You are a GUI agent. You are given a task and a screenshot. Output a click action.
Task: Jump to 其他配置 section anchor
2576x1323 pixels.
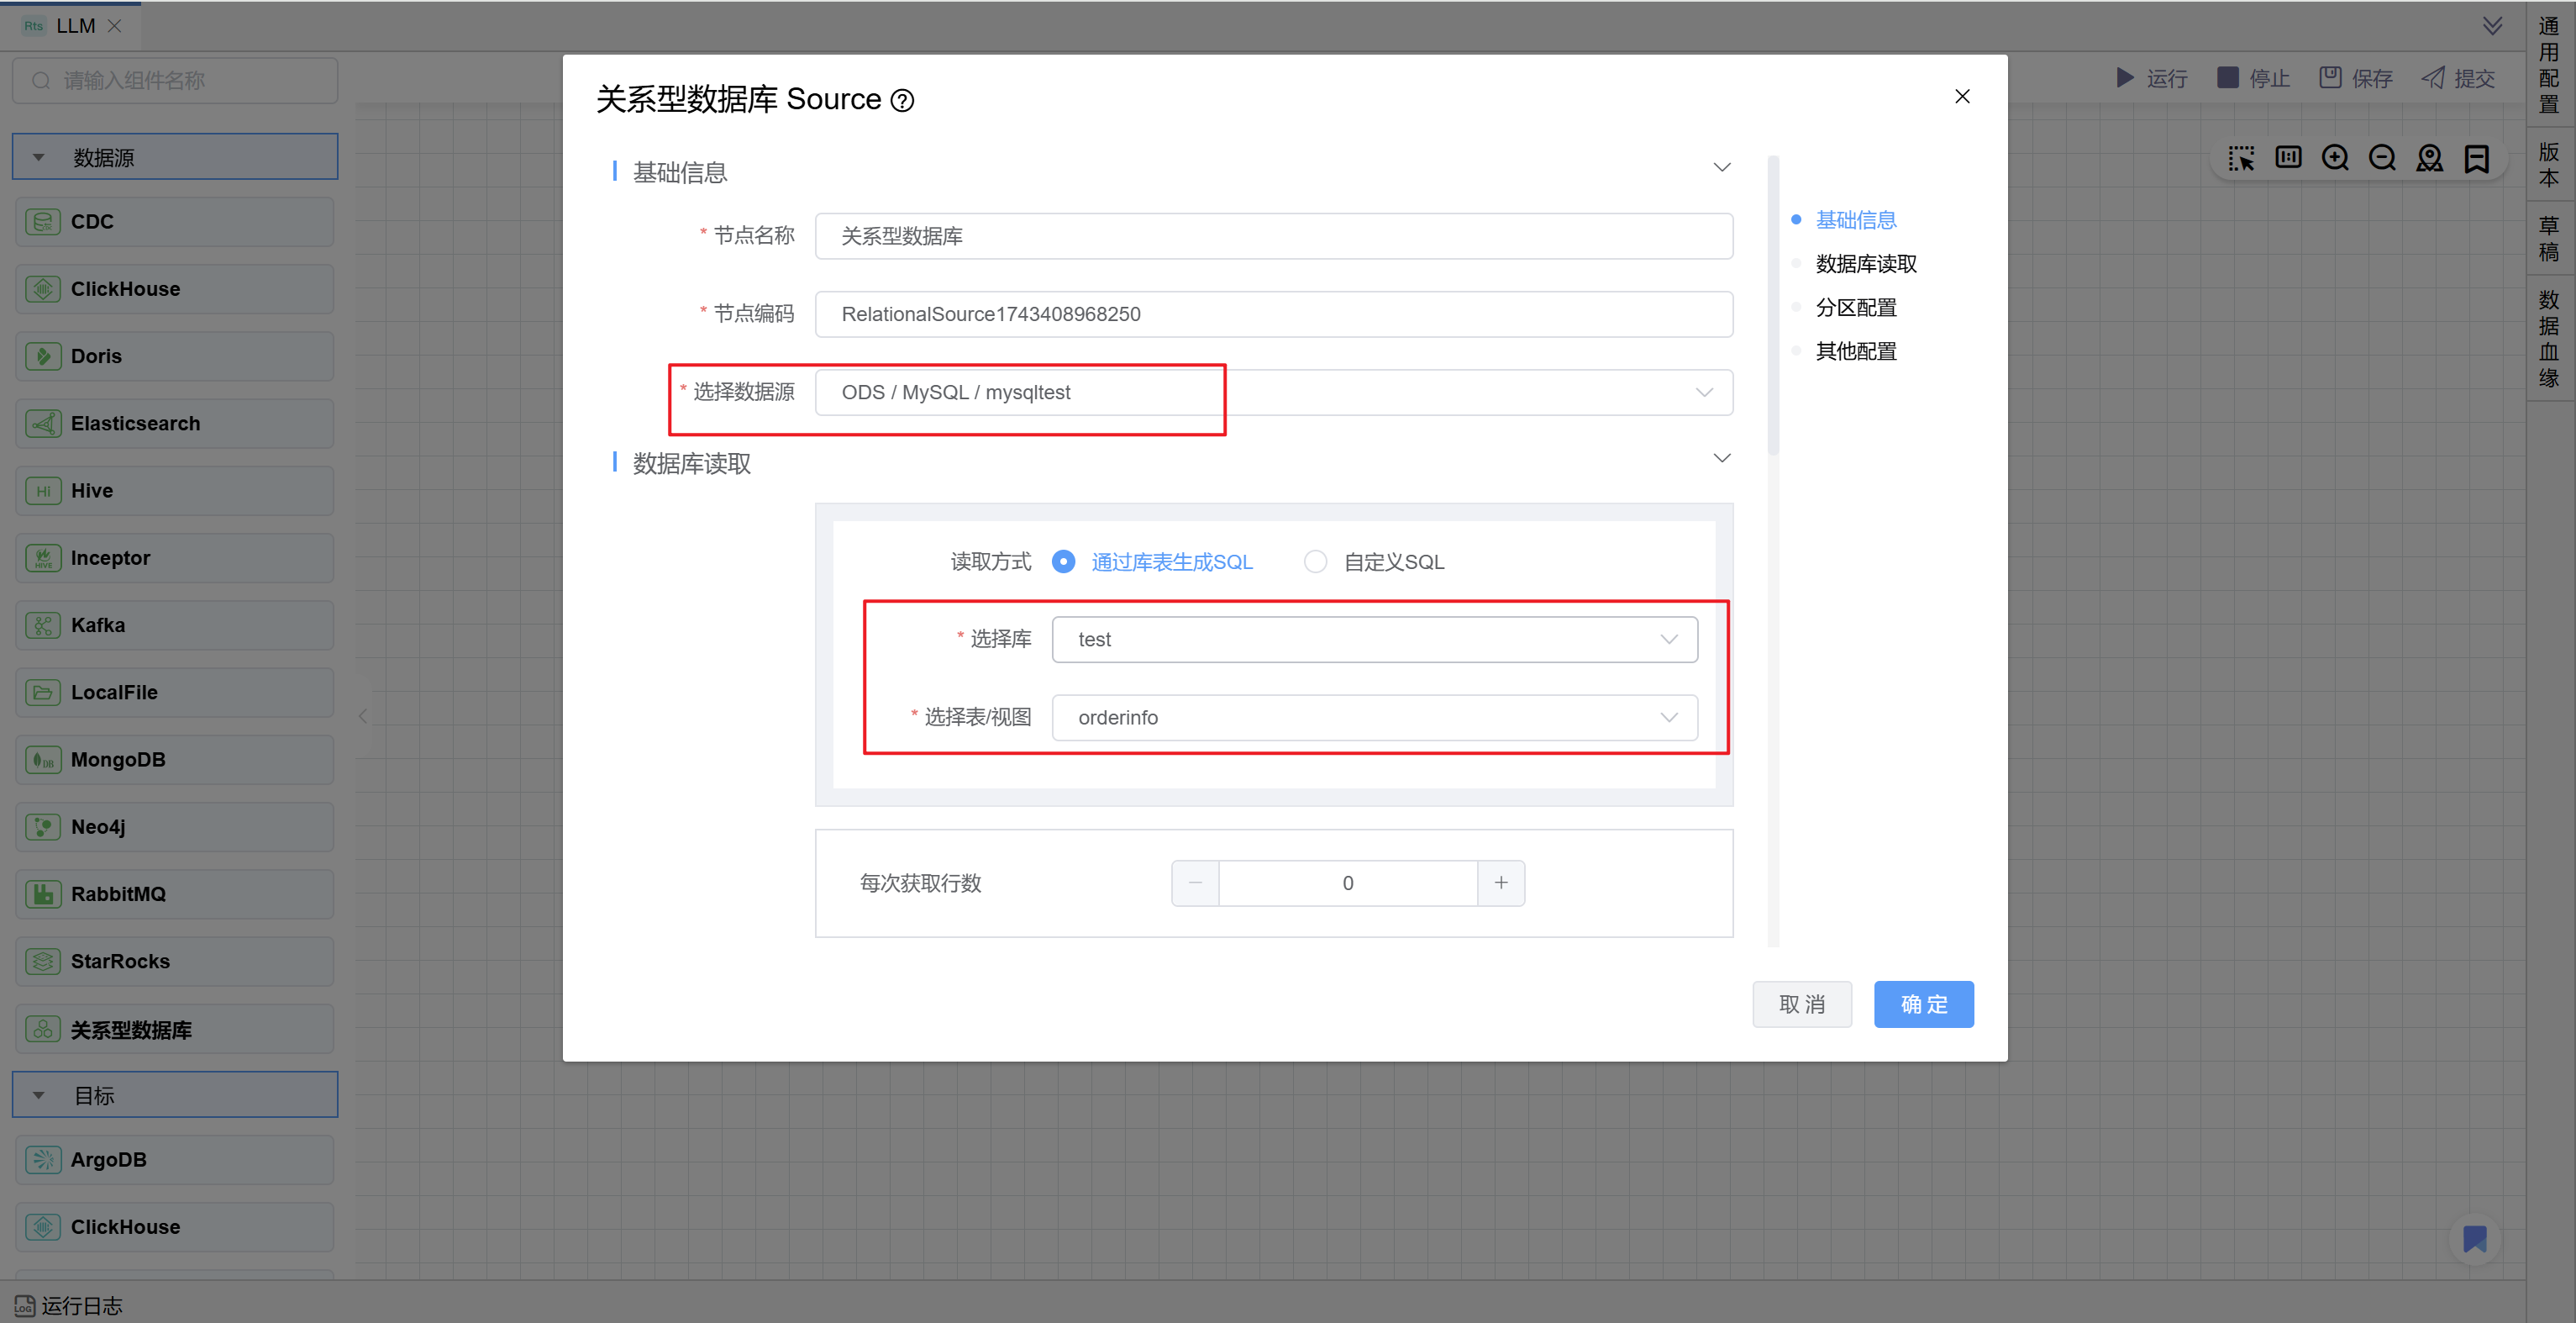[x=1855, y=351]
